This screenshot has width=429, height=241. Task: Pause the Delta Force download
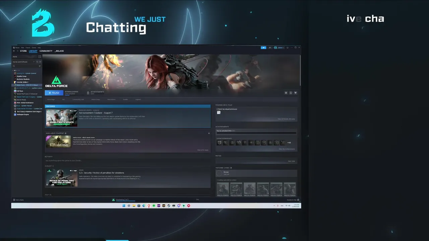[x=54, y=93]
